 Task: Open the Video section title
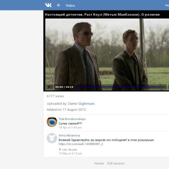point(70,5)
